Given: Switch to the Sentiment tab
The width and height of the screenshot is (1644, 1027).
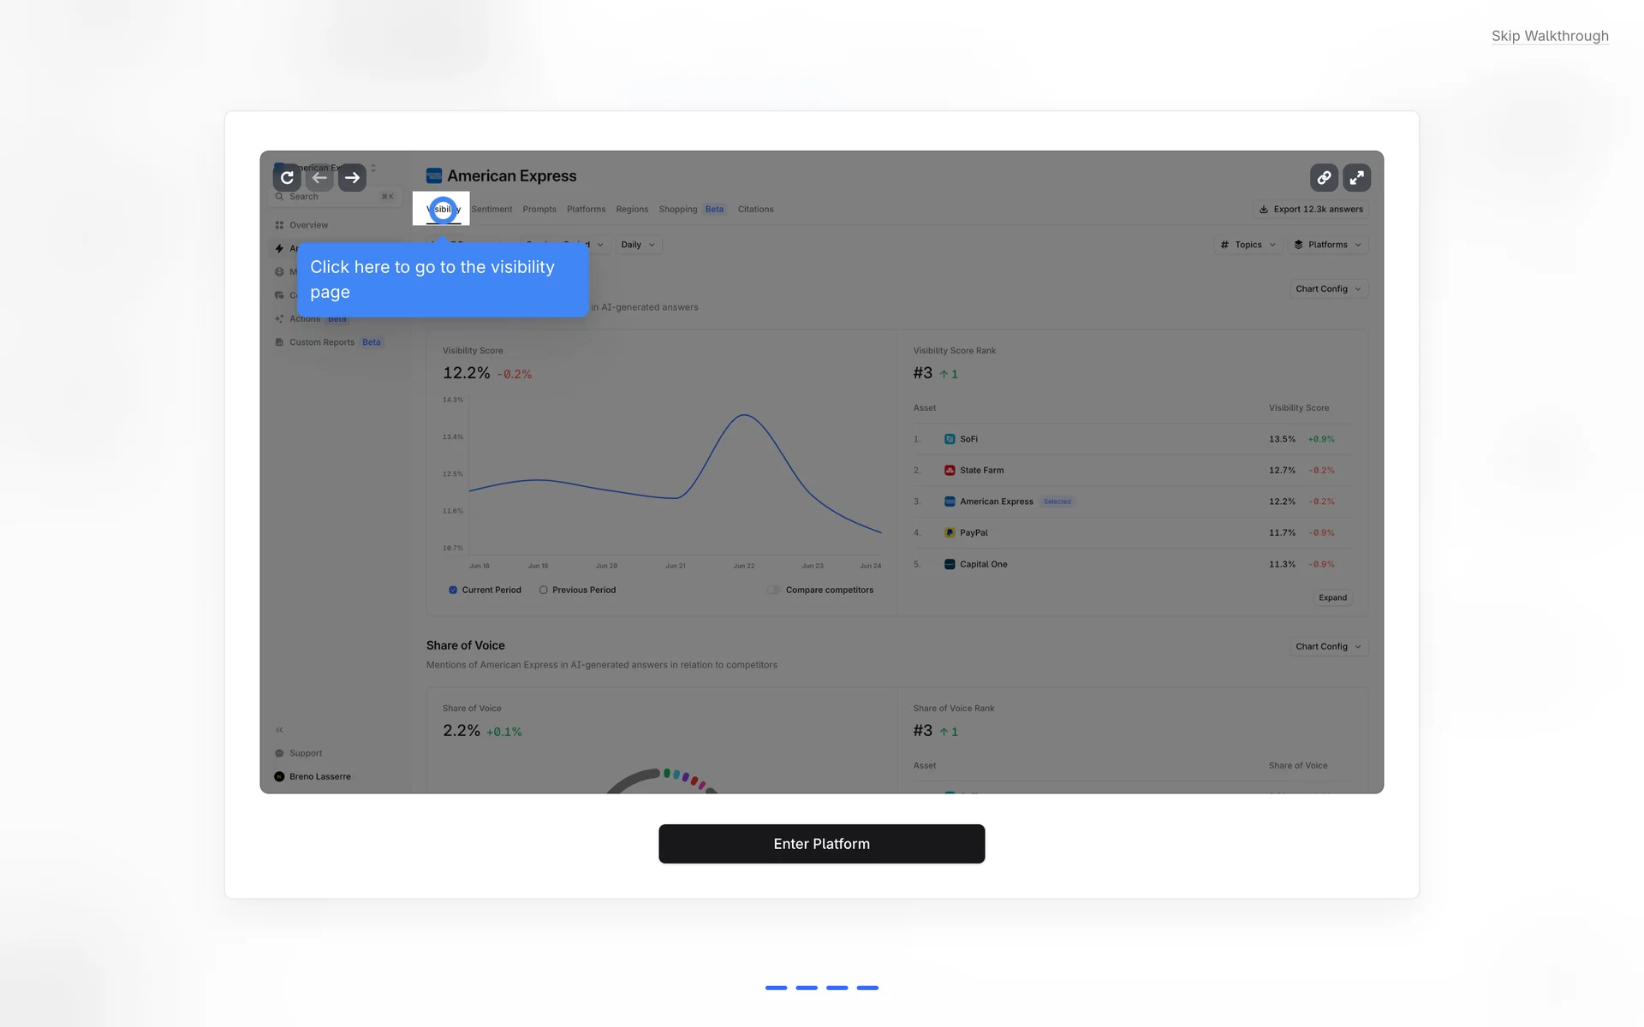Looking at the screenshot, I should (x=491, y=210).
